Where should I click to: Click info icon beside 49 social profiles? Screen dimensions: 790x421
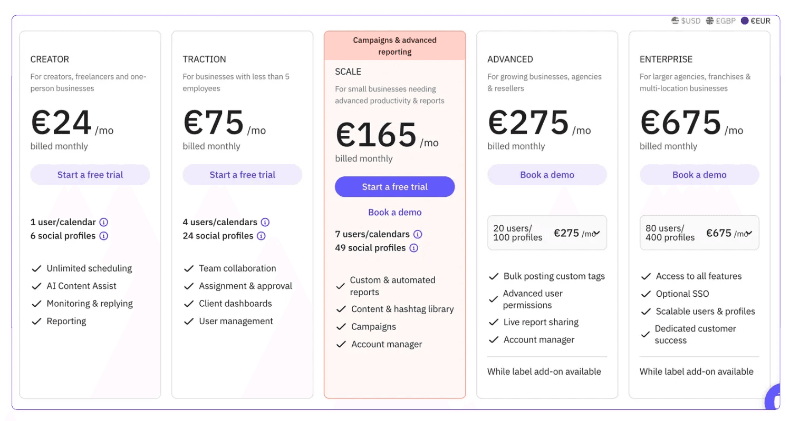click(414, 248)
